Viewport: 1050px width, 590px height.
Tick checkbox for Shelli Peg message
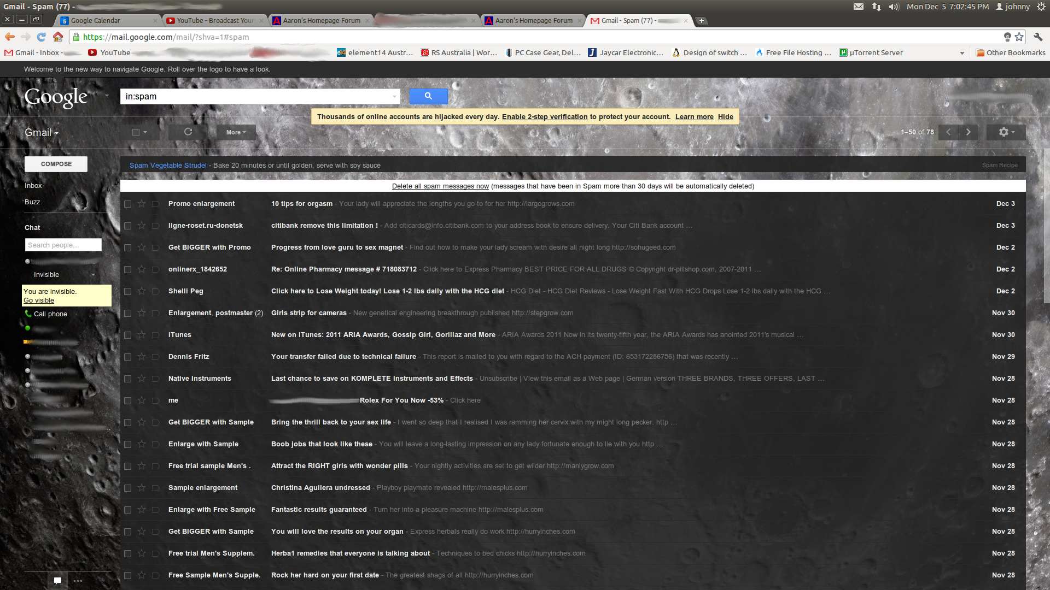point(127,291)
